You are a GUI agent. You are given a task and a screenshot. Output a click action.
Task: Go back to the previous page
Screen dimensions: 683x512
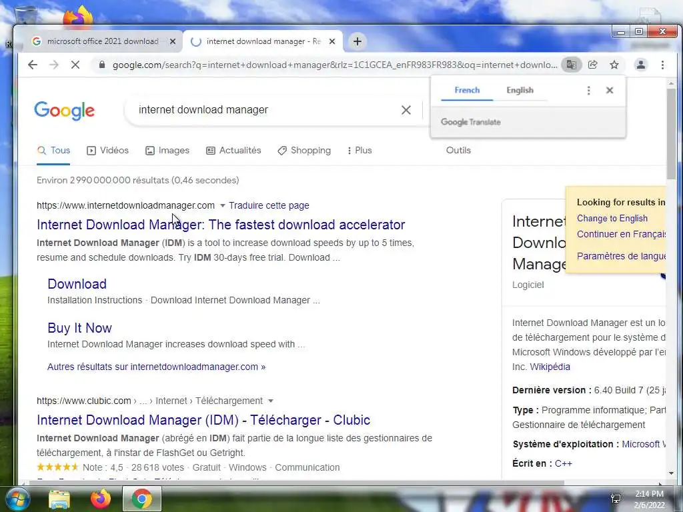33,65
